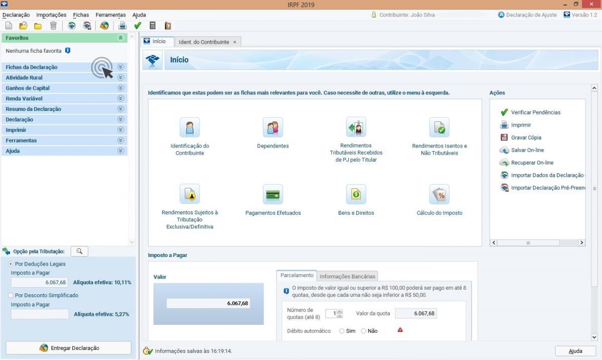This screenshot has height=360, width=602.
Task: Click Verificar Pendências action
Action: pos(531,112)
